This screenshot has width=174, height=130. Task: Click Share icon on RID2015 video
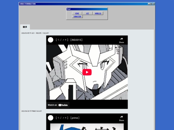coord(121,40)
